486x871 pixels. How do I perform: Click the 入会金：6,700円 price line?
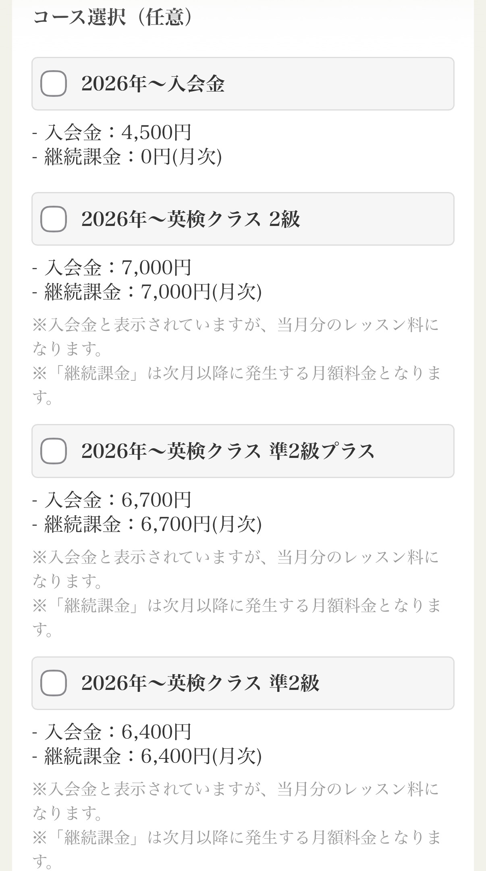[x=112, y=500]
